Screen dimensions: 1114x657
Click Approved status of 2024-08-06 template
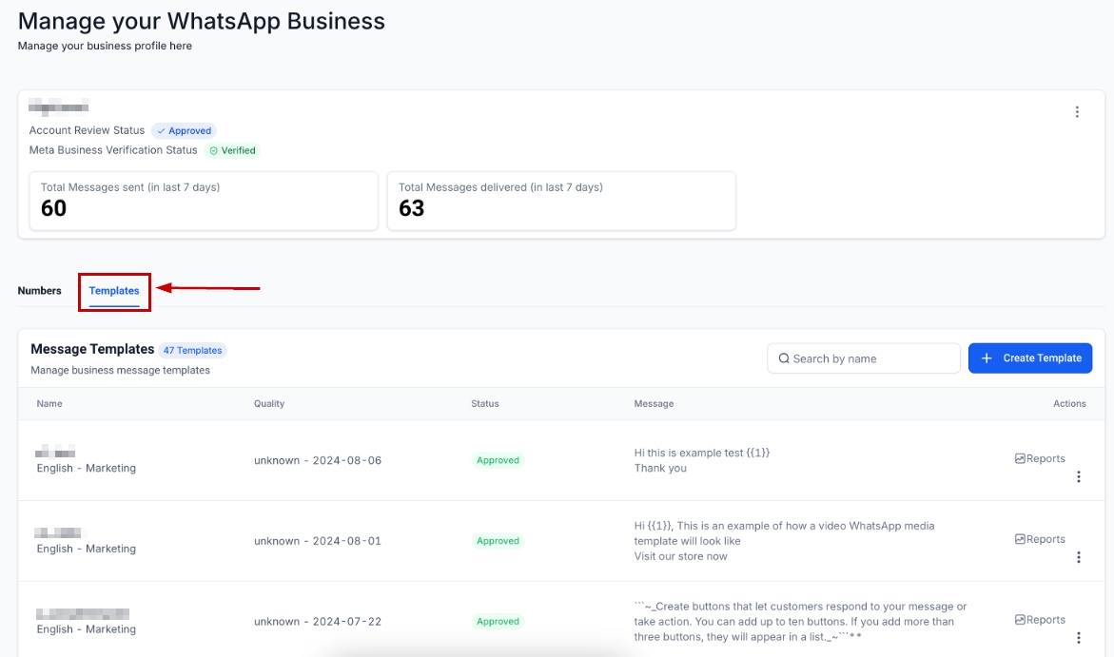(x=498, y=460)
